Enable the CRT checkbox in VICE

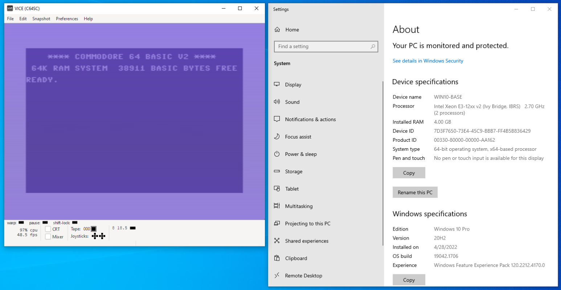click(x=48, y=229)
